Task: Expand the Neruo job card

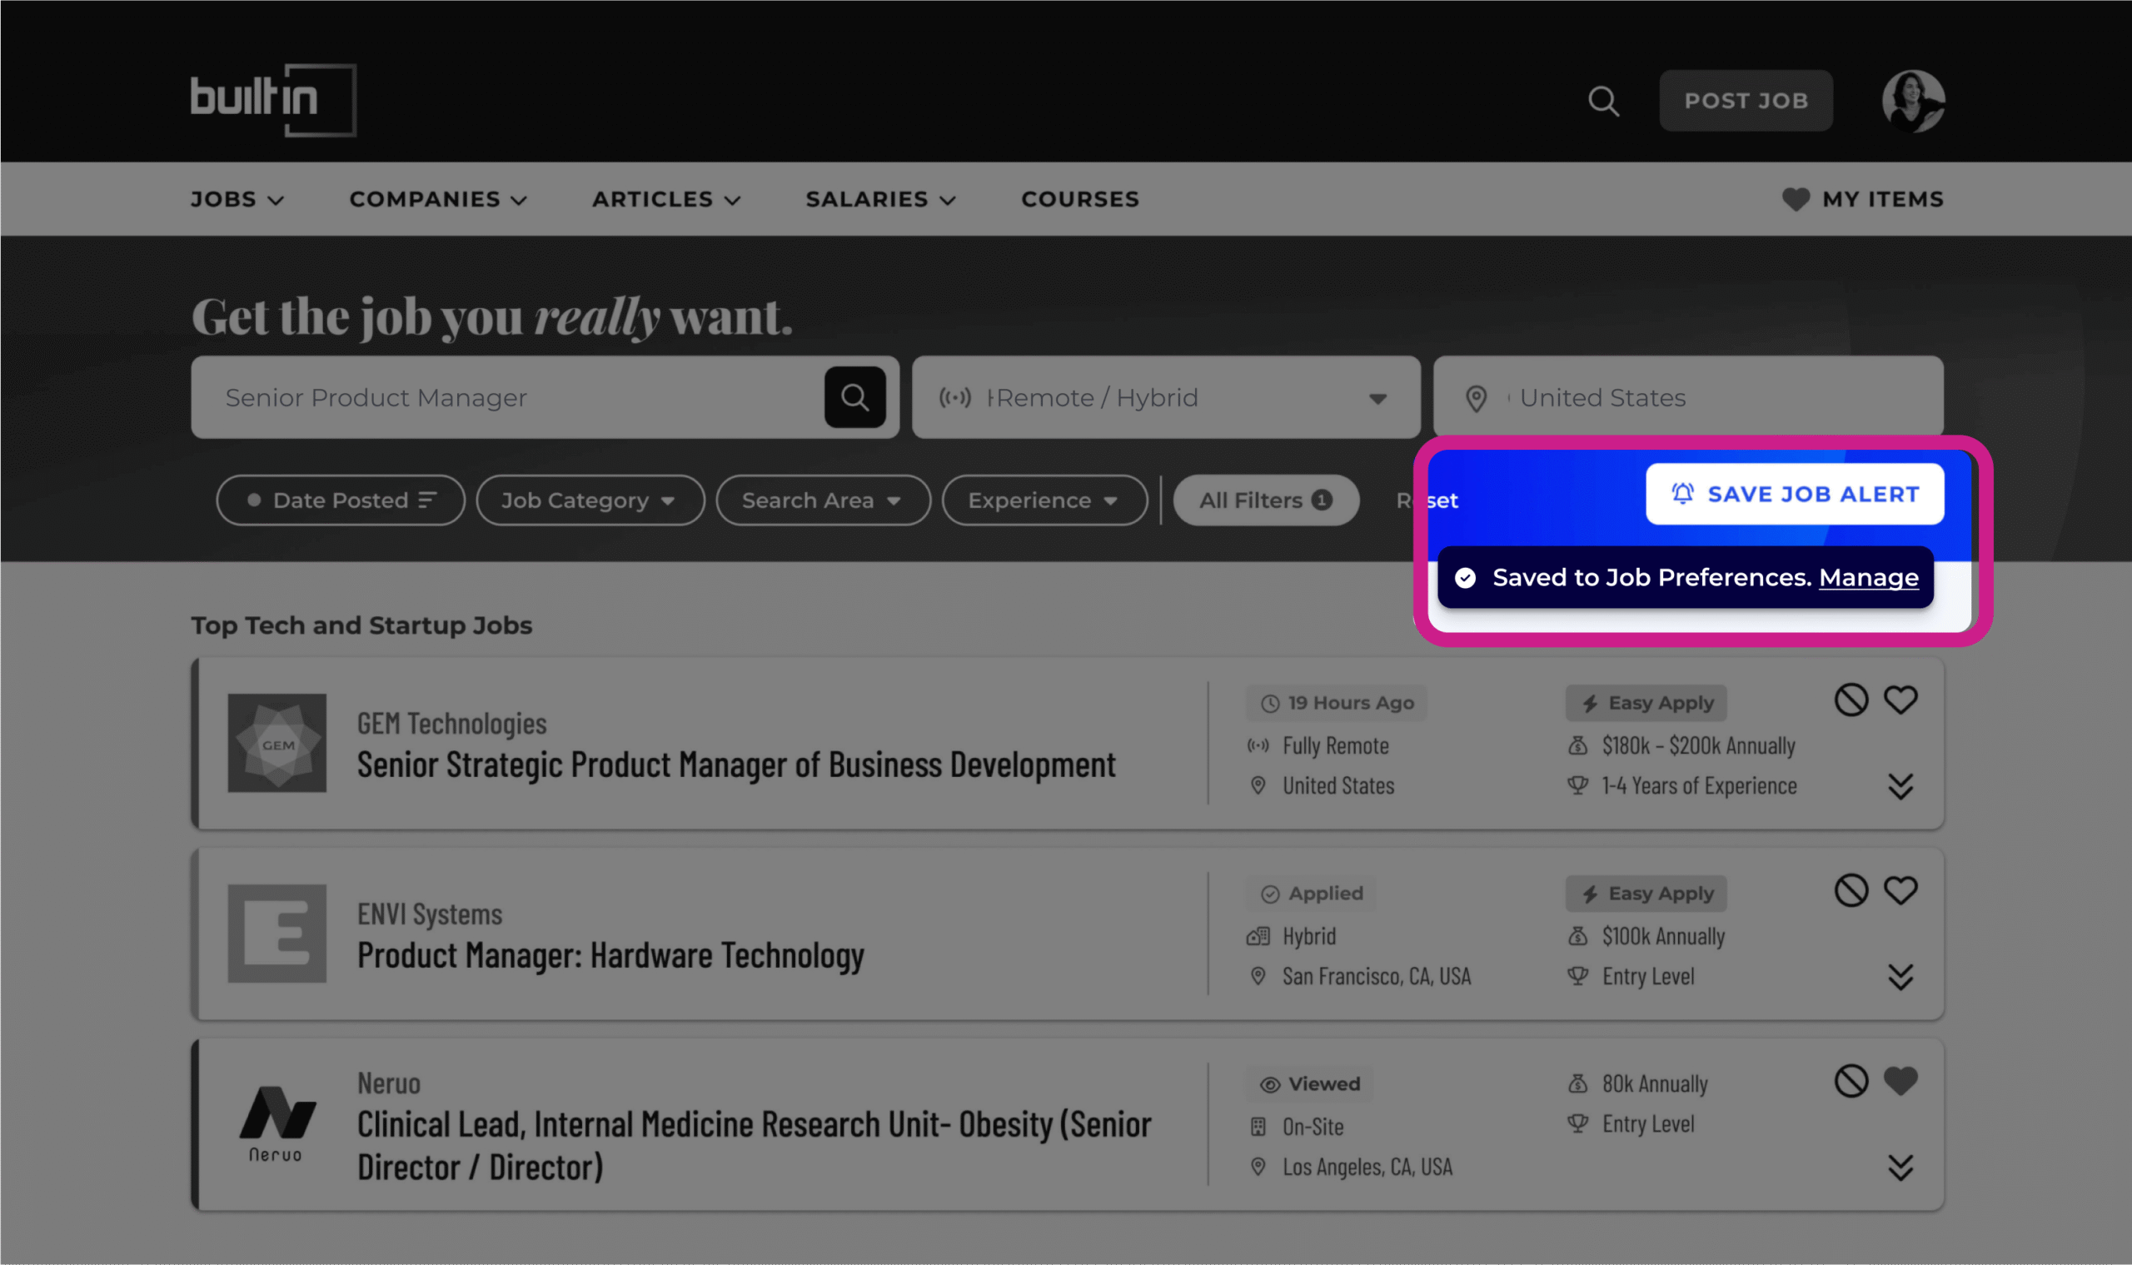Action: click(1900, 1167)
